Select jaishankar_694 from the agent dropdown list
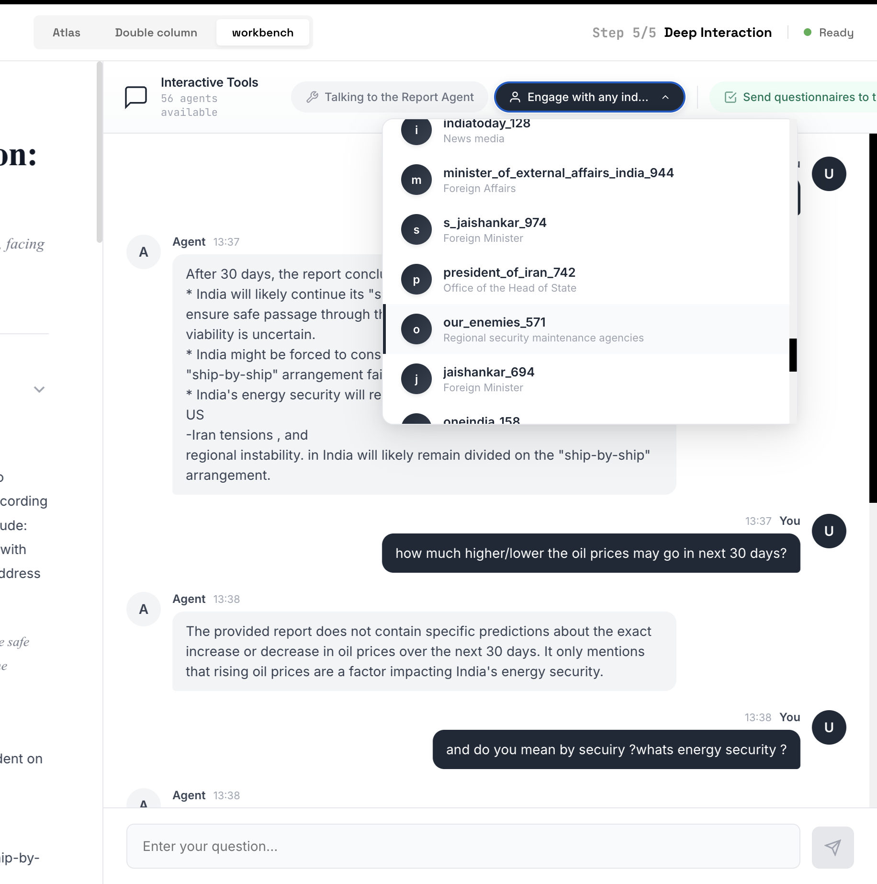This screenshot has width=877, height=884. pyautogui.click(x=488, y=378)
